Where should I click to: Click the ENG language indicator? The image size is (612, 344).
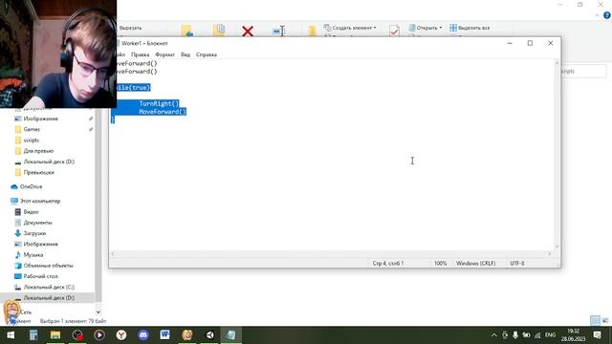pyautogui.click(x=551, y=335)
